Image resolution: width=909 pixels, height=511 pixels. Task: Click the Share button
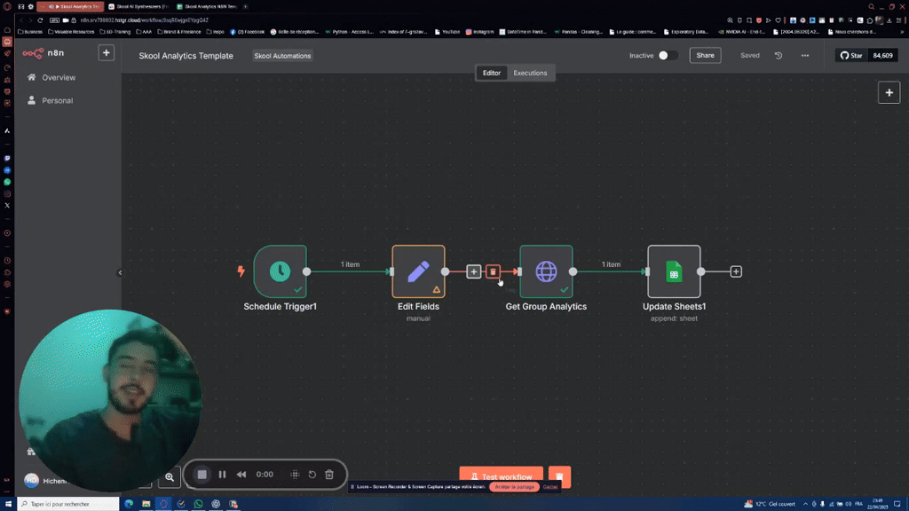705,56
